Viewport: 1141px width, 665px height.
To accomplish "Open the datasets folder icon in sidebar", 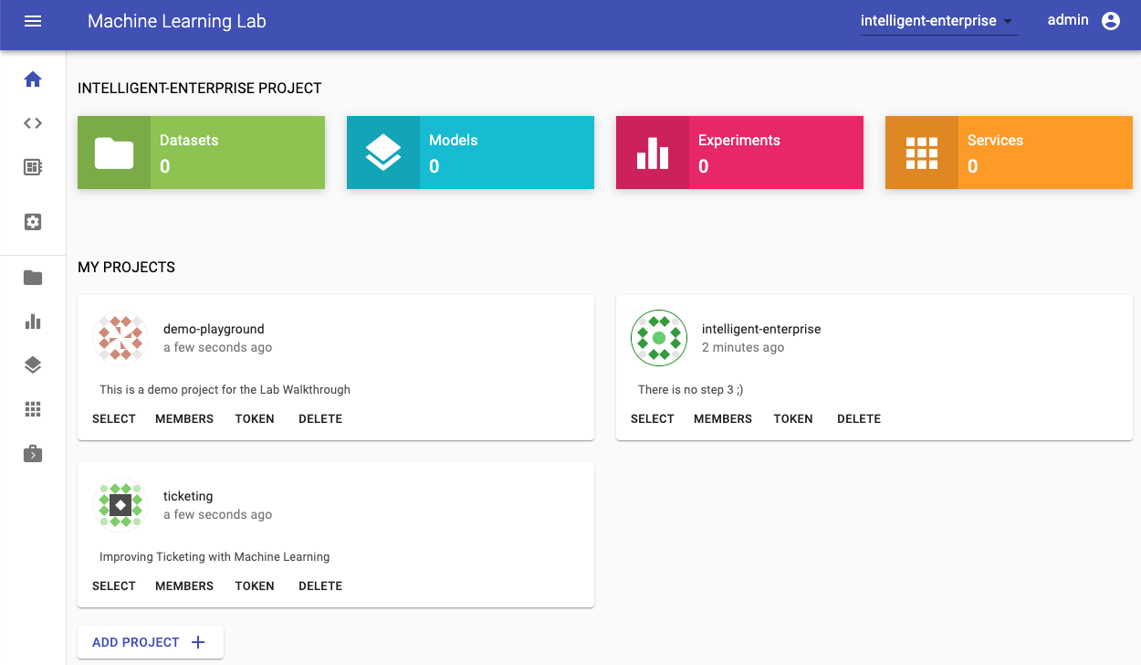I will [33, 278].
